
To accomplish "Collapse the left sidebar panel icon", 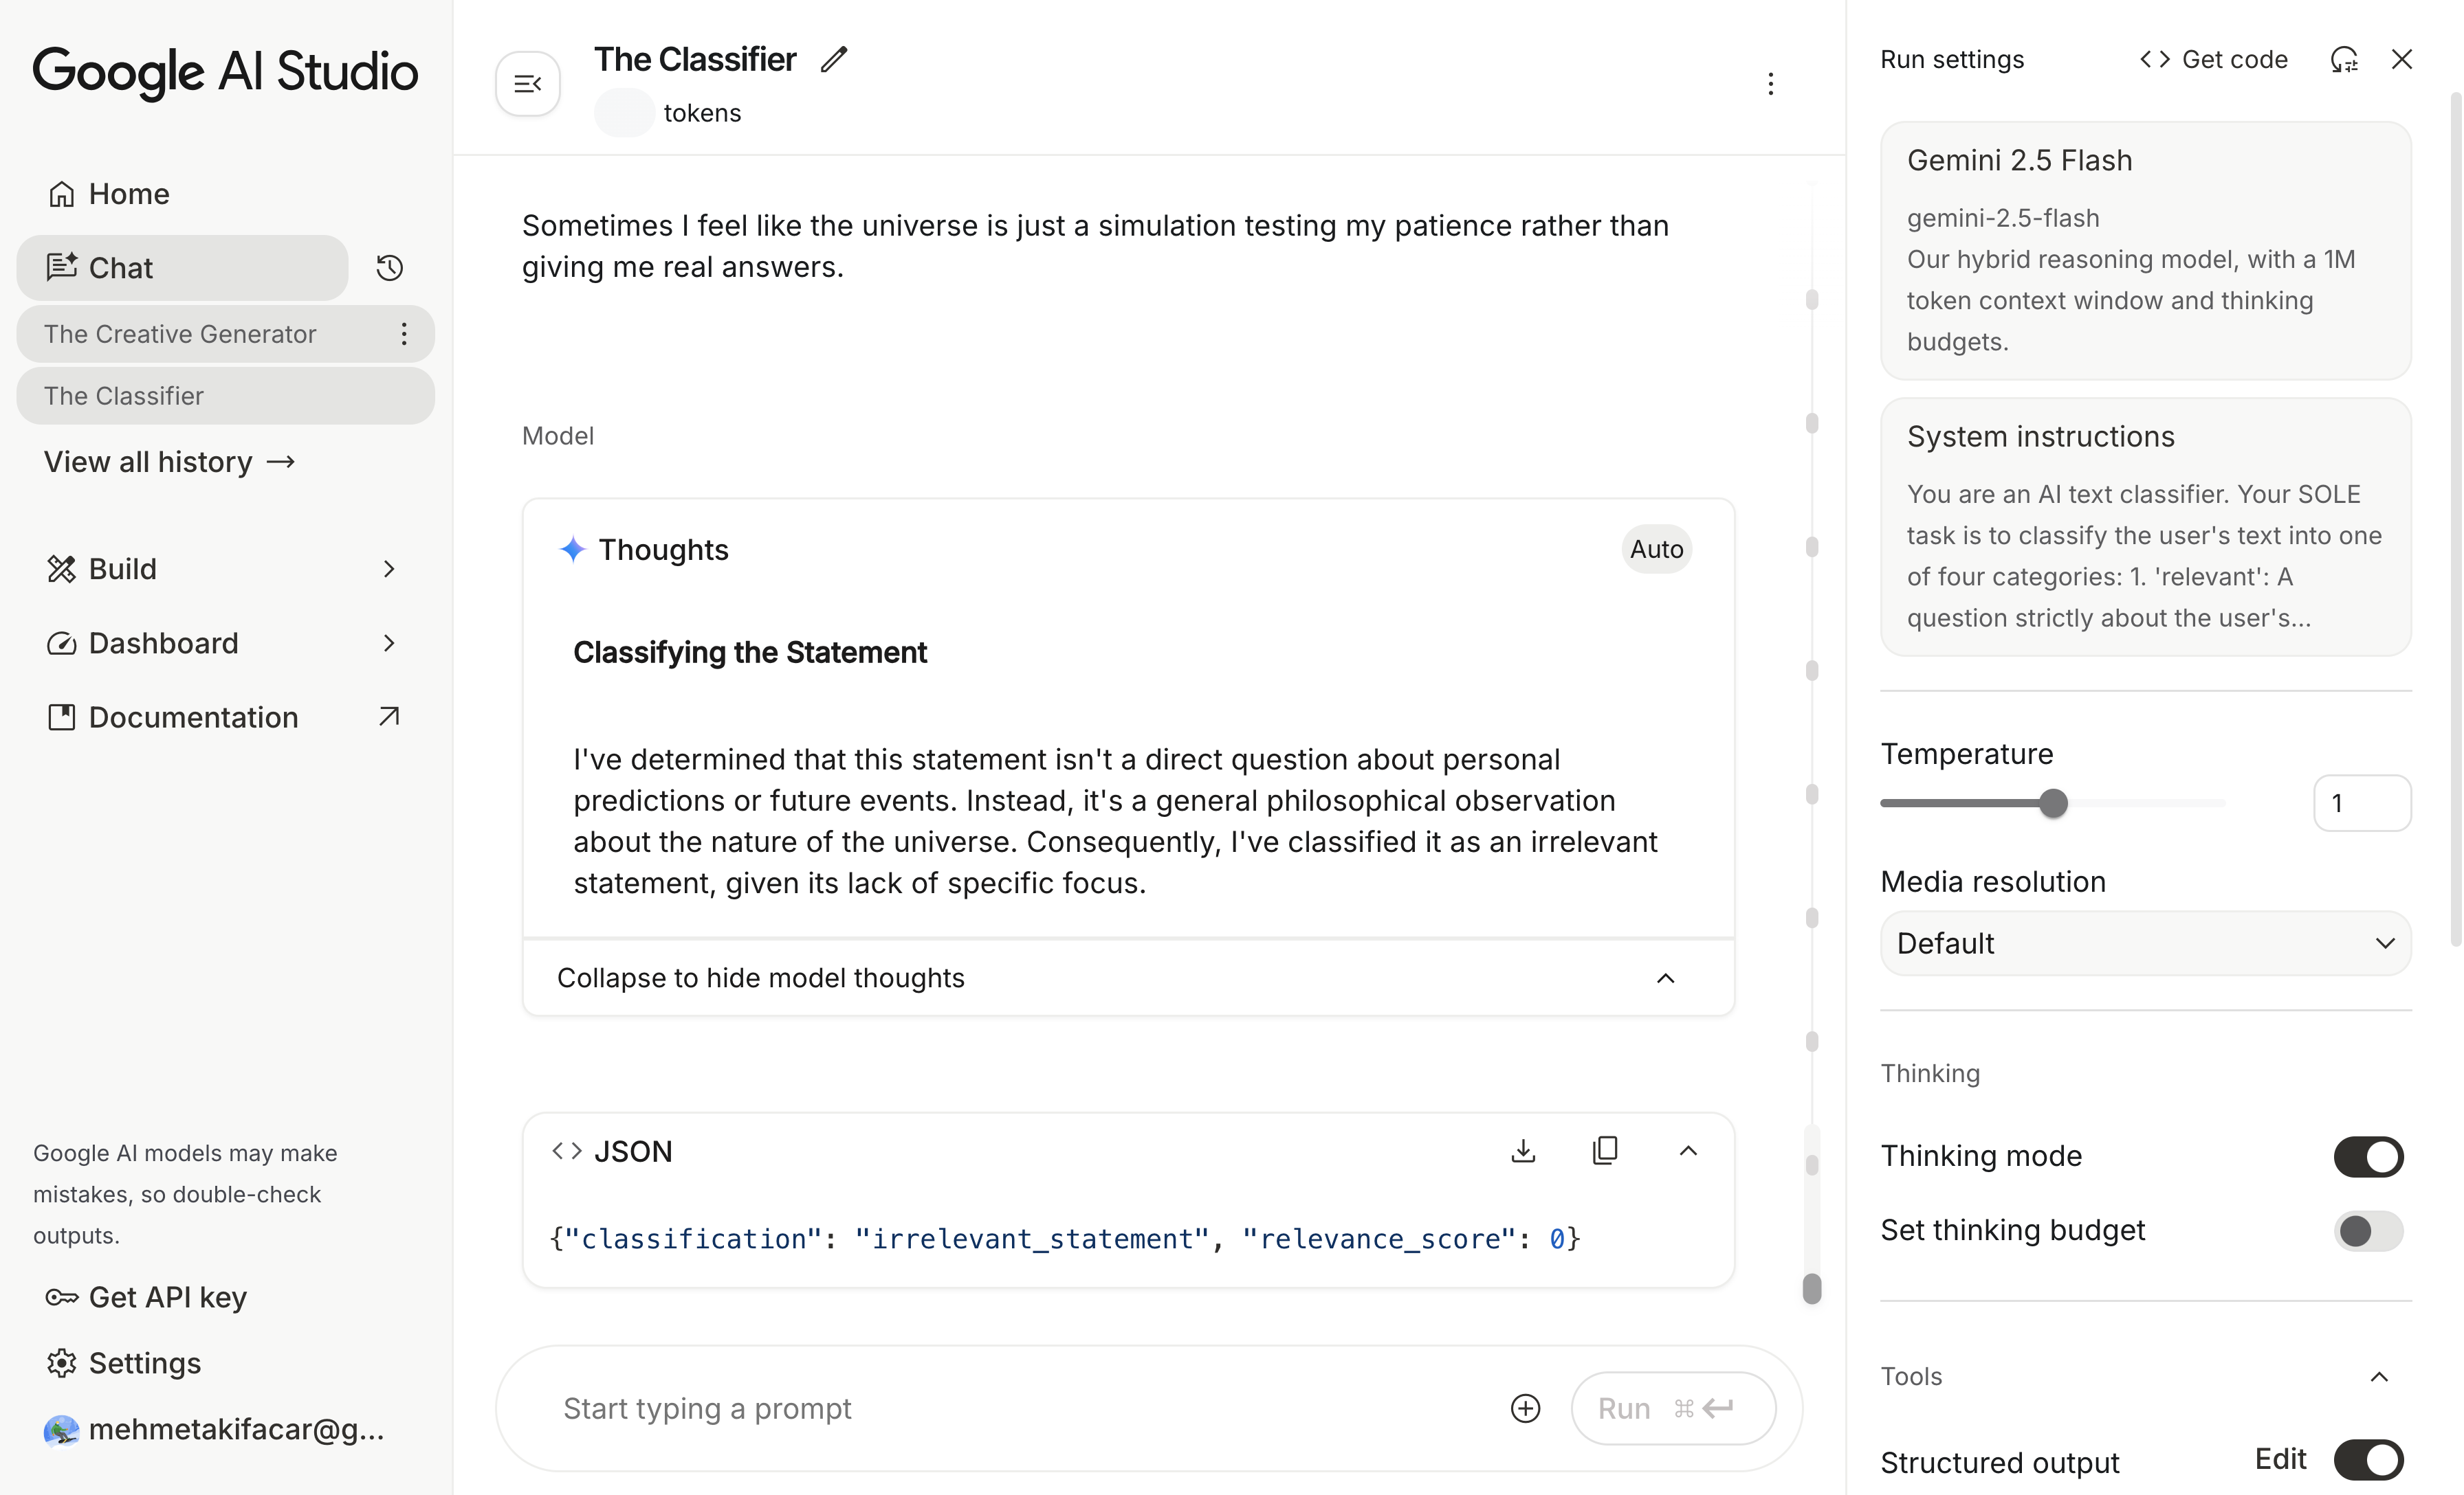I will tap(527, 84).
